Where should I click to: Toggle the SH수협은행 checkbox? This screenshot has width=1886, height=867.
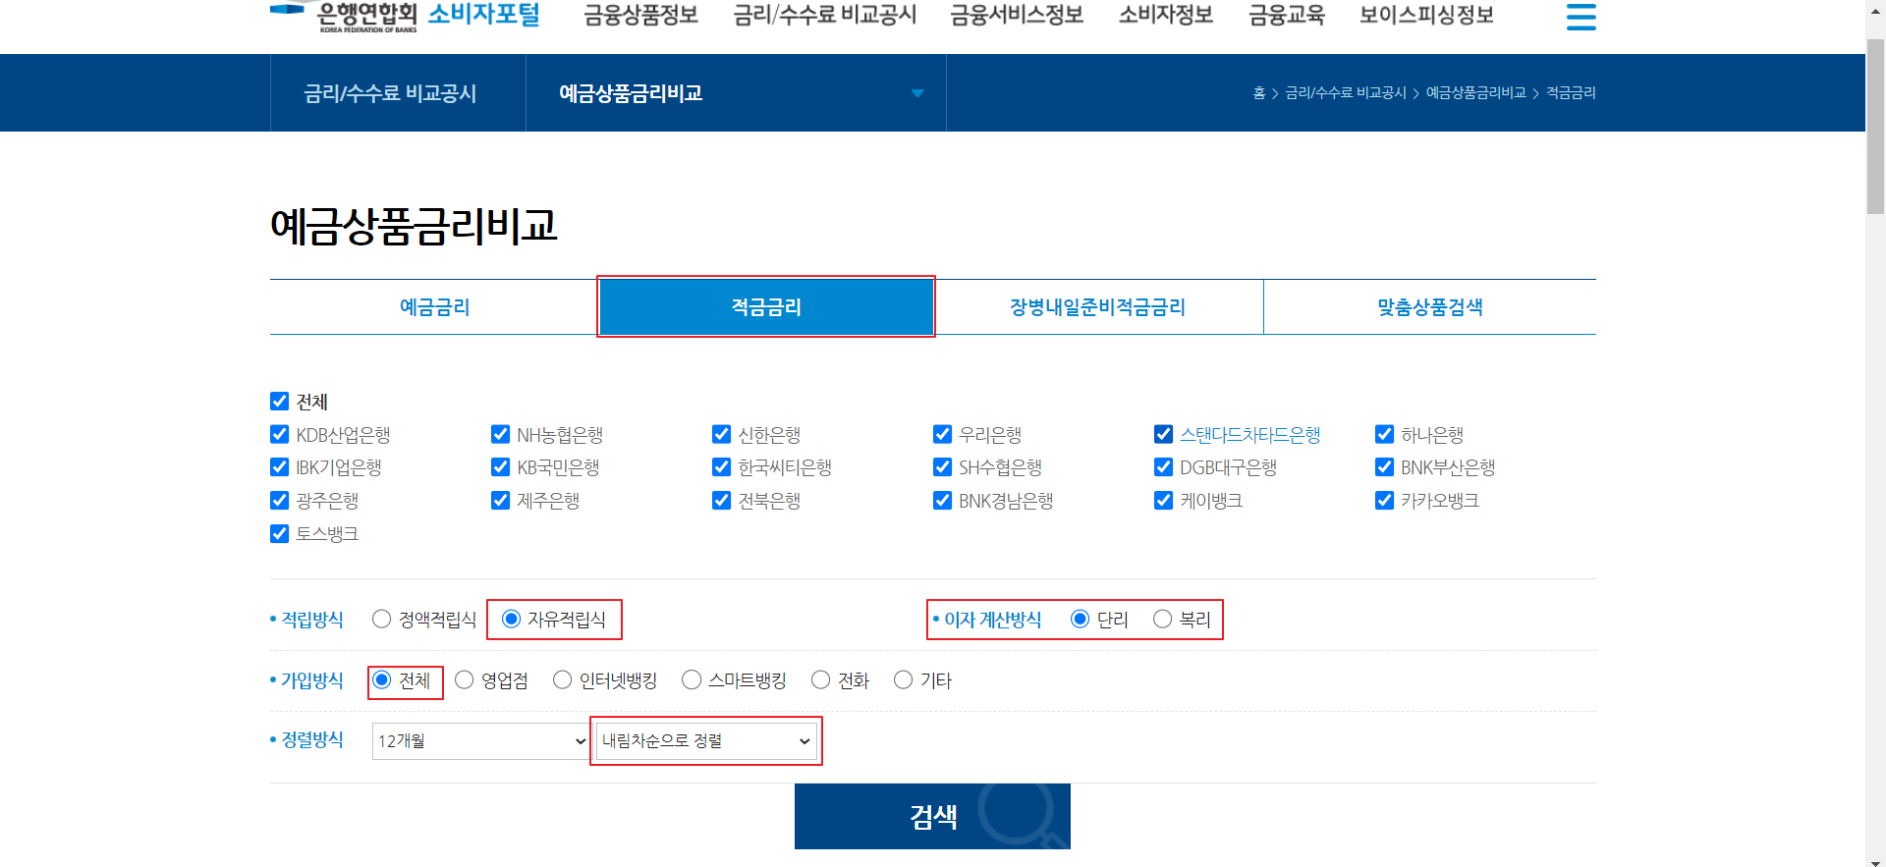(x=942, y=467)
